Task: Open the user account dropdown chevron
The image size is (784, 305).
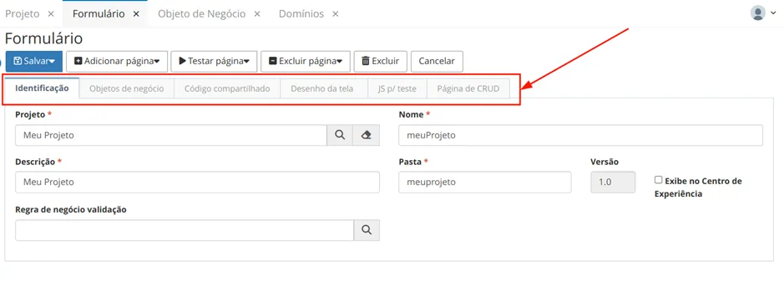Action: pos(774,13)
